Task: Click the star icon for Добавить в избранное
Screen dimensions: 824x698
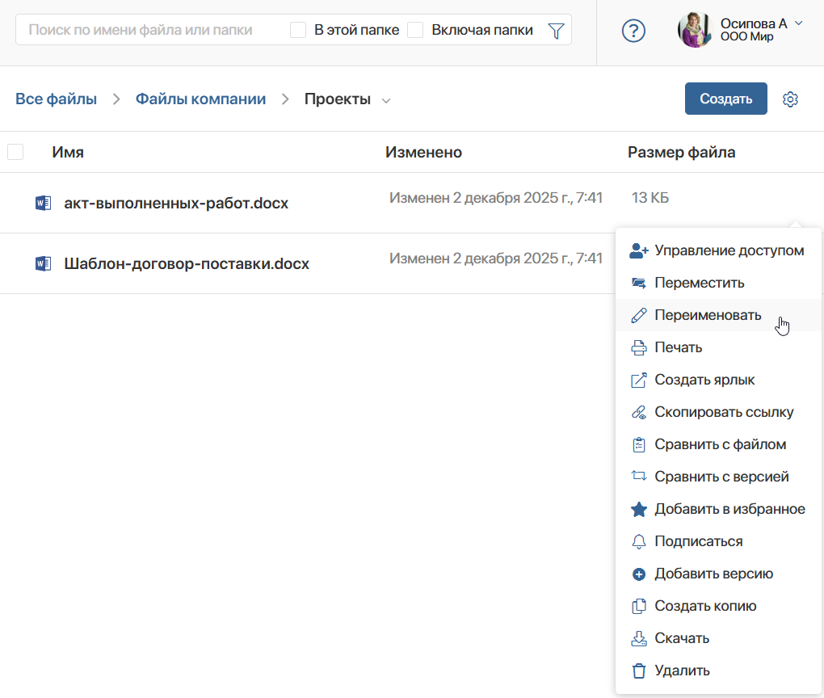Action: click(638, 509)
